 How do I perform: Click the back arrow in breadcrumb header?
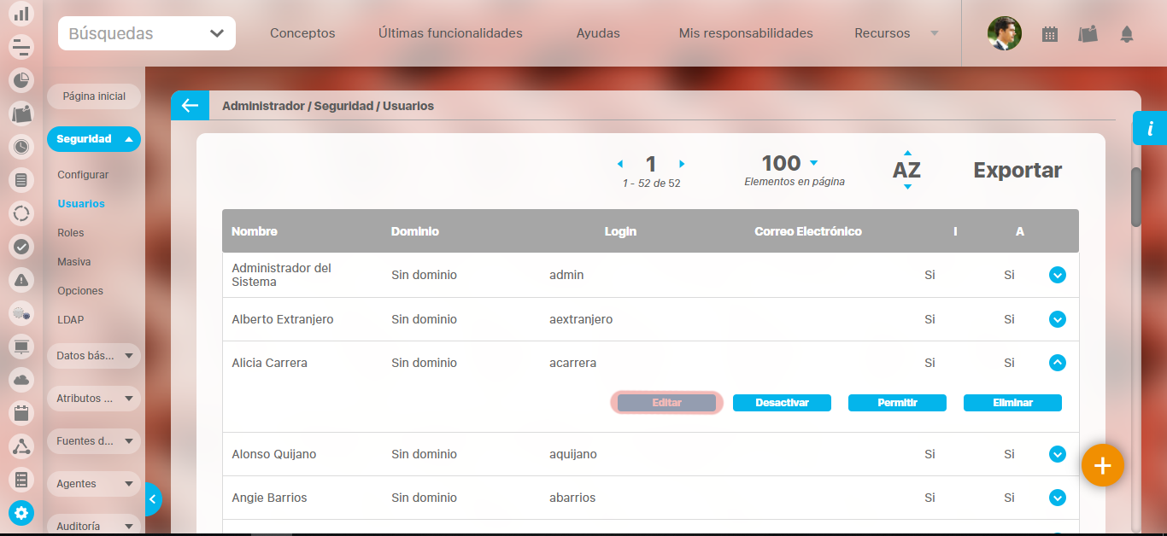click(189, 106)
